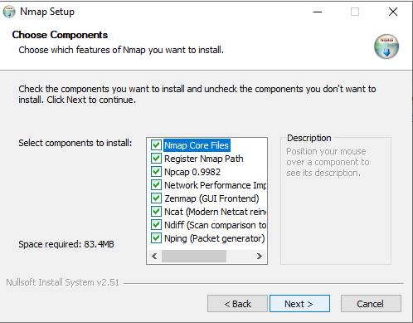Select the Ncat (Modern Netcat) row text
The width and height of the screenshot is (413, 323).
click(x=216, y=212)
